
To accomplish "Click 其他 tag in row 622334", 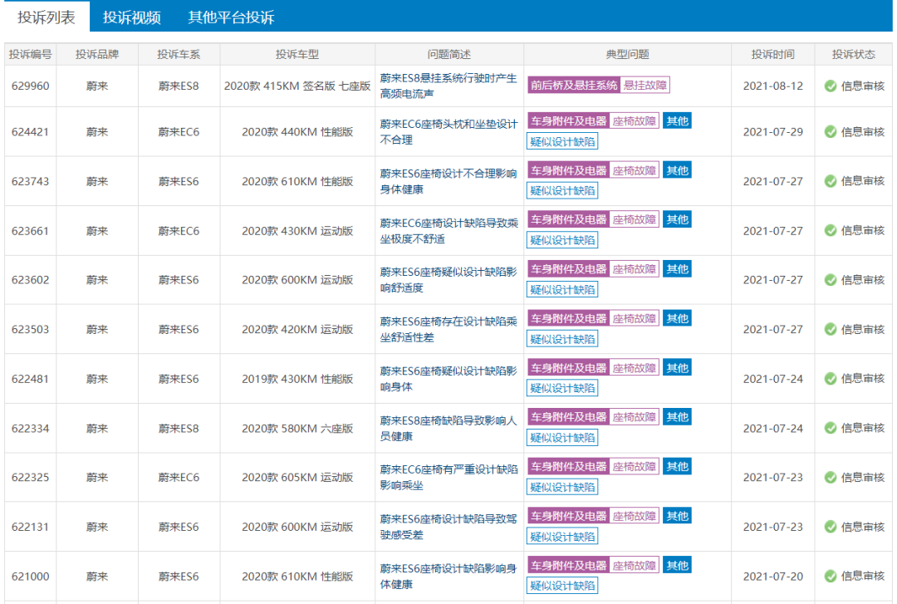I will [x=678, y=417].
